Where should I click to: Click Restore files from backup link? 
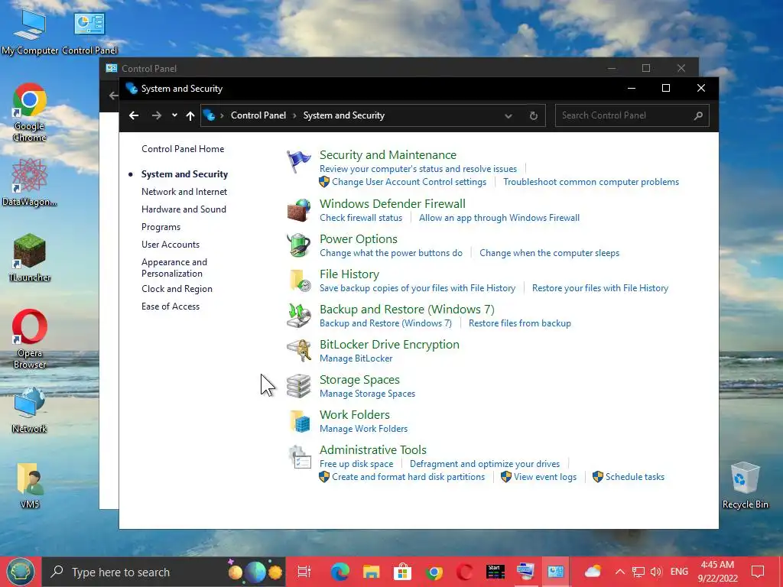coord(519,323)
